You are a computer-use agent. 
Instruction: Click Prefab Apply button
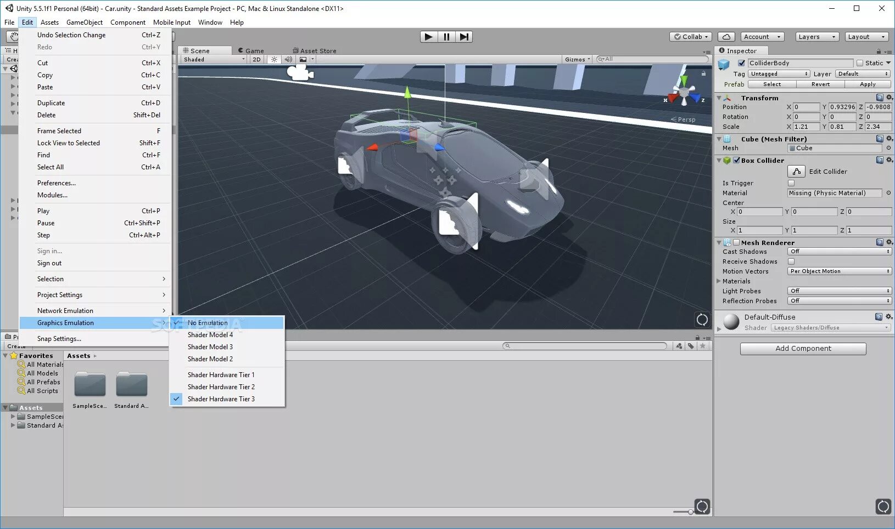click(868, 84)
